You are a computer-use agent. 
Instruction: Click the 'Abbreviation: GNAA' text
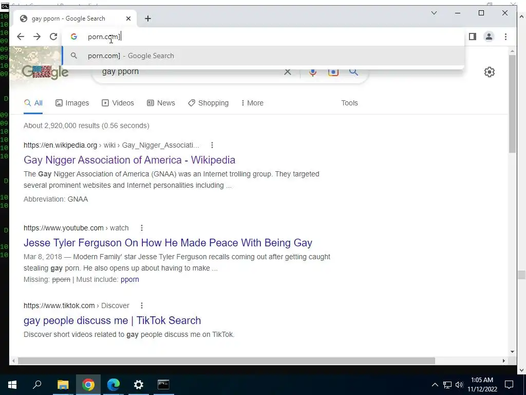[55, 199]
